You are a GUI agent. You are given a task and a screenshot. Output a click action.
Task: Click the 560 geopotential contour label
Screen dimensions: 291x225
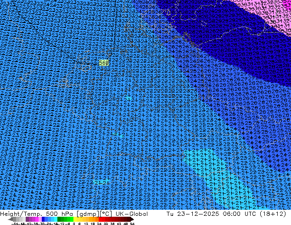point(104,63)
